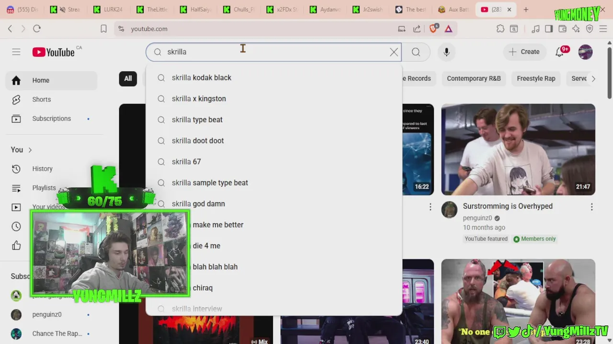Image resolution: width=613 pixels, height=344 pixels.
Task: Open the Your videos sidebar icon
Action: pos(16,207)
